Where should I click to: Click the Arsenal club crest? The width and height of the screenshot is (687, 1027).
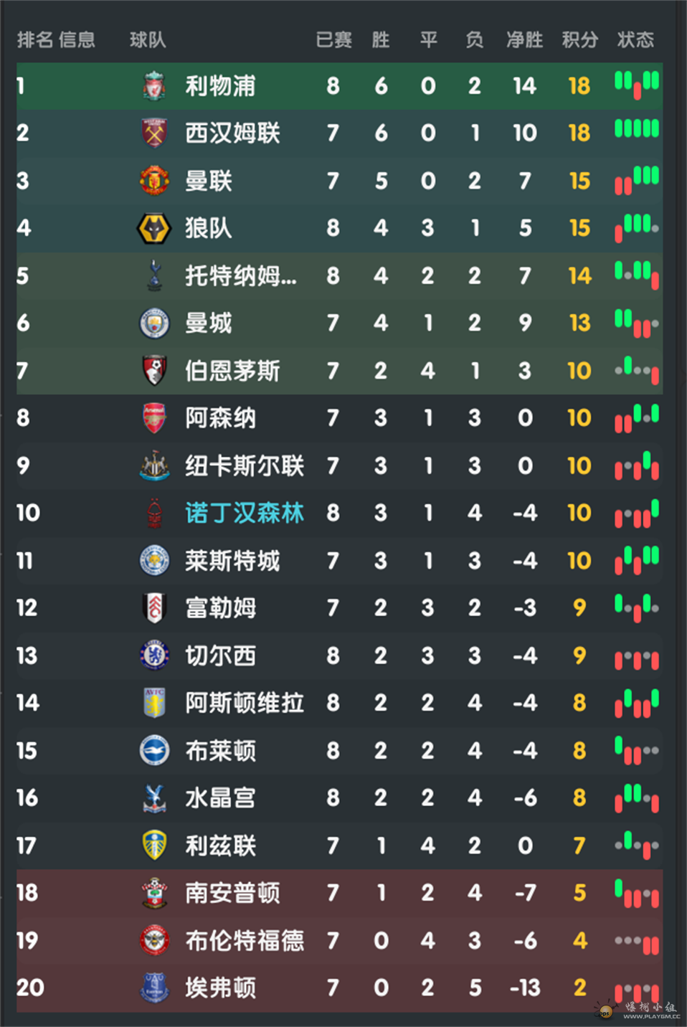coord(154,418)
